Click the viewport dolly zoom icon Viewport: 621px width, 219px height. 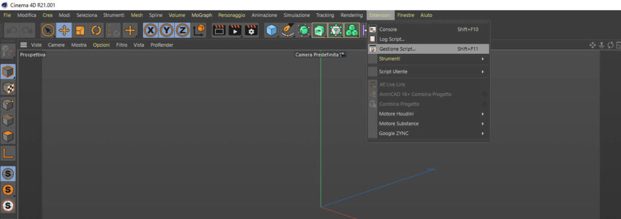pos(601,45)
